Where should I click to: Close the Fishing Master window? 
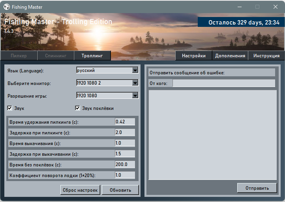pos(276,7)
